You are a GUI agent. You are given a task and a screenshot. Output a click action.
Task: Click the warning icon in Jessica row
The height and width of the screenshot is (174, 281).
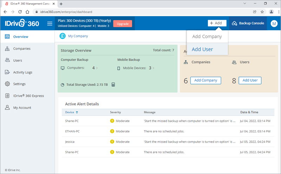click(x=112, y=142)
